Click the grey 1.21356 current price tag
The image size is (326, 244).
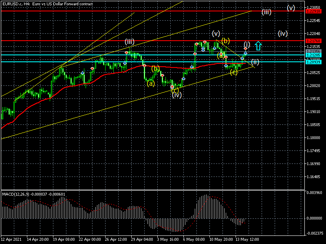pos(314,52)
